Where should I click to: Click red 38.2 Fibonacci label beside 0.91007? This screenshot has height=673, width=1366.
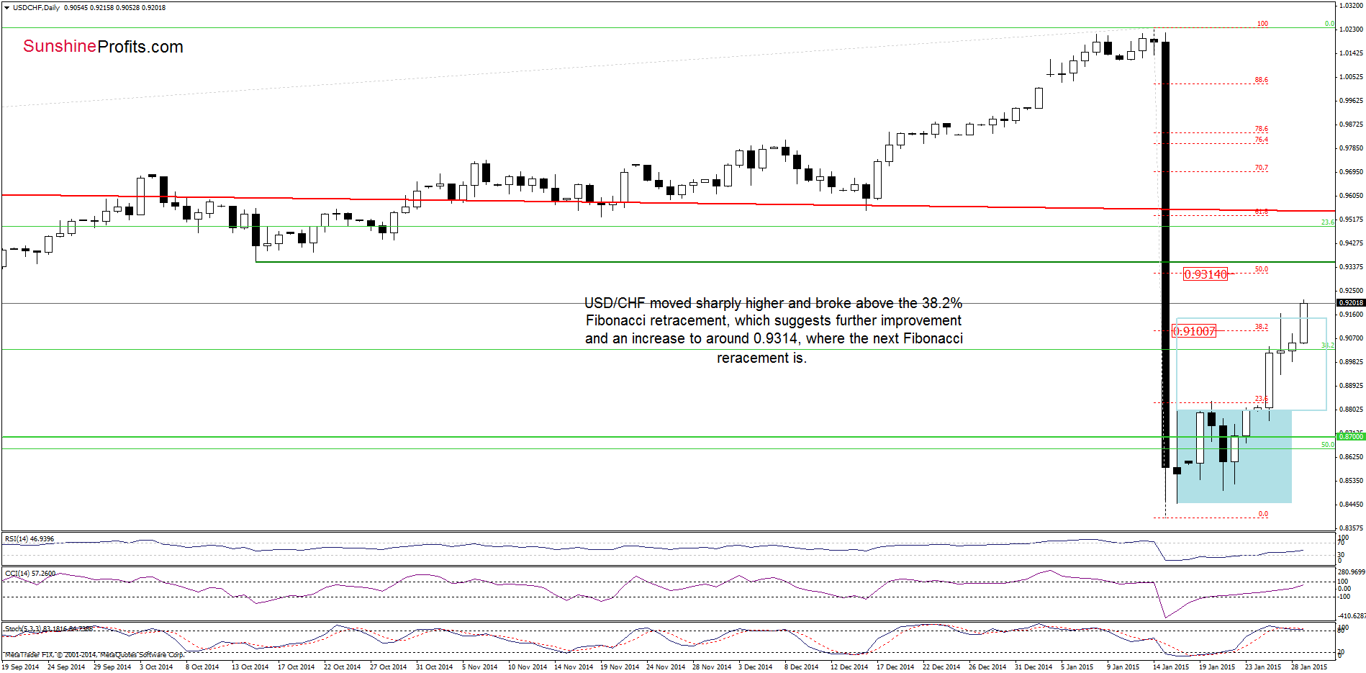pos(1261,327)
